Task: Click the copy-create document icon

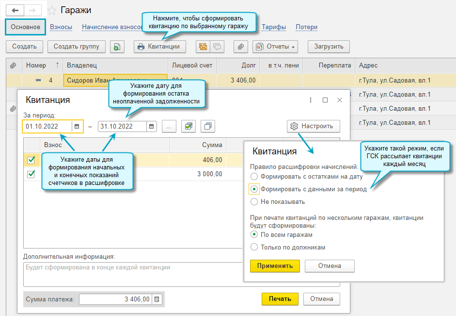Action: click(x=117, y=47)
